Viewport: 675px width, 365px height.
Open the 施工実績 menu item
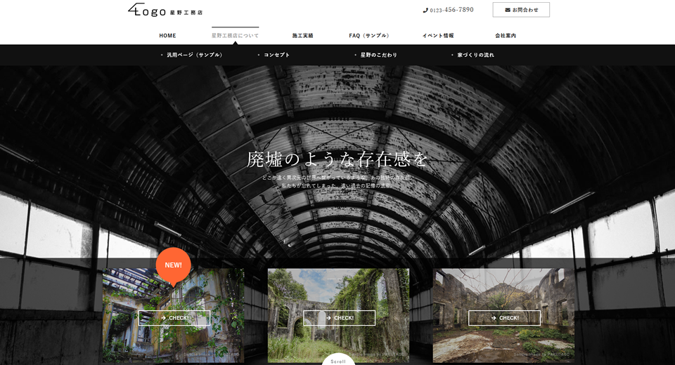click(x=302, y=36)
